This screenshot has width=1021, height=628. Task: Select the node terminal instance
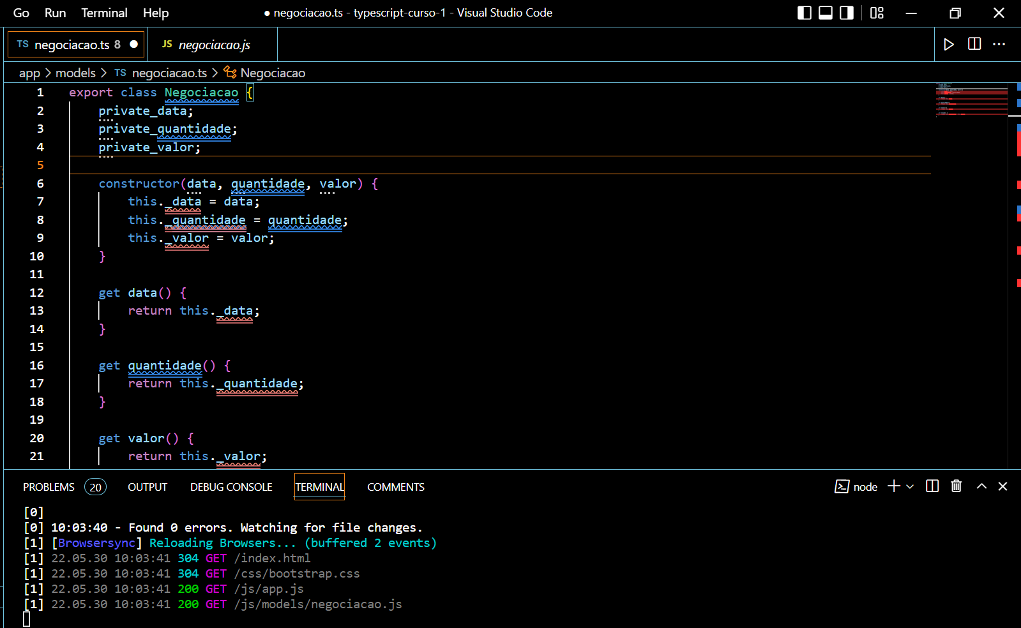point(856,487)
